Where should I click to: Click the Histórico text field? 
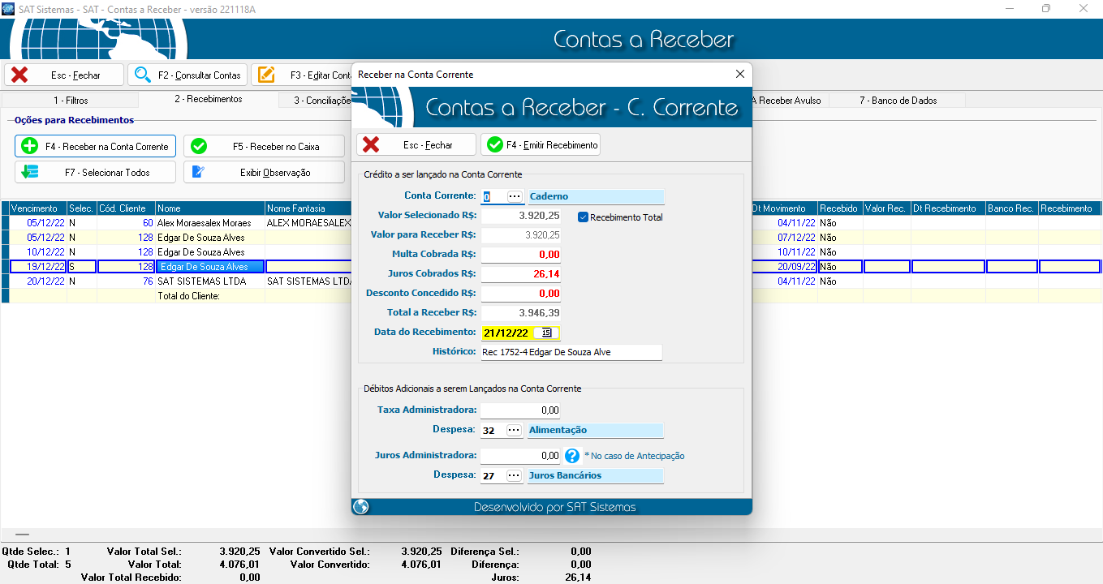(x=571, y=352)
